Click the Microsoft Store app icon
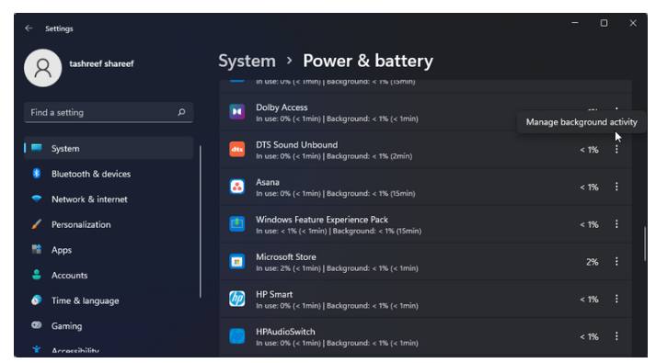This screenshot has height=363, width=656. (x=236, y=262)
